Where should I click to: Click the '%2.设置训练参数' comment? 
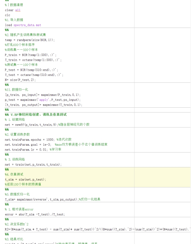point(17,135)
